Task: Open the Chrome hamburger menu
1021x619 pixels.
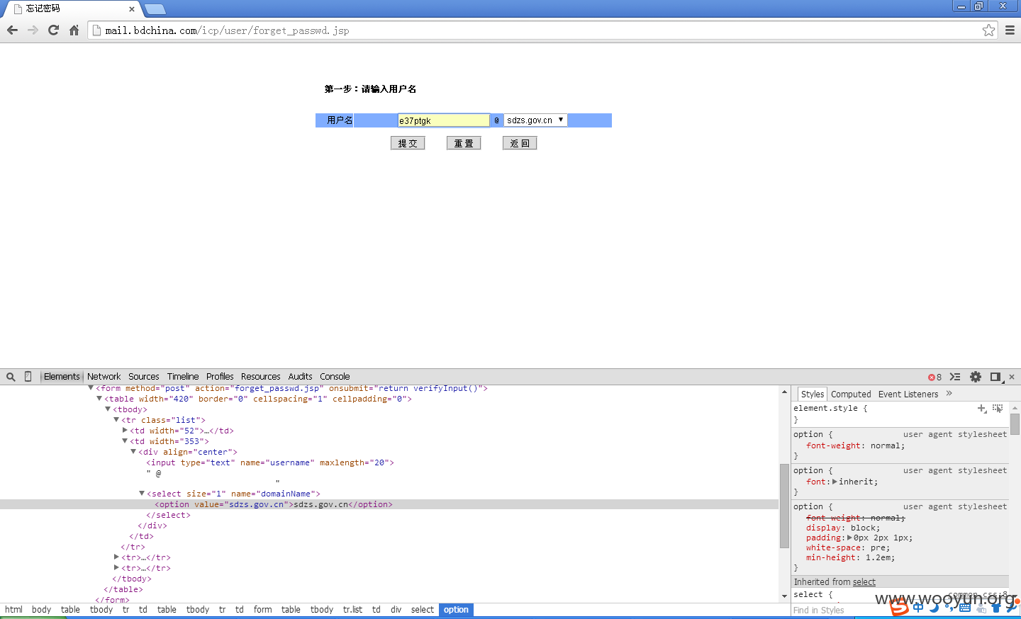Action: 1010,30
